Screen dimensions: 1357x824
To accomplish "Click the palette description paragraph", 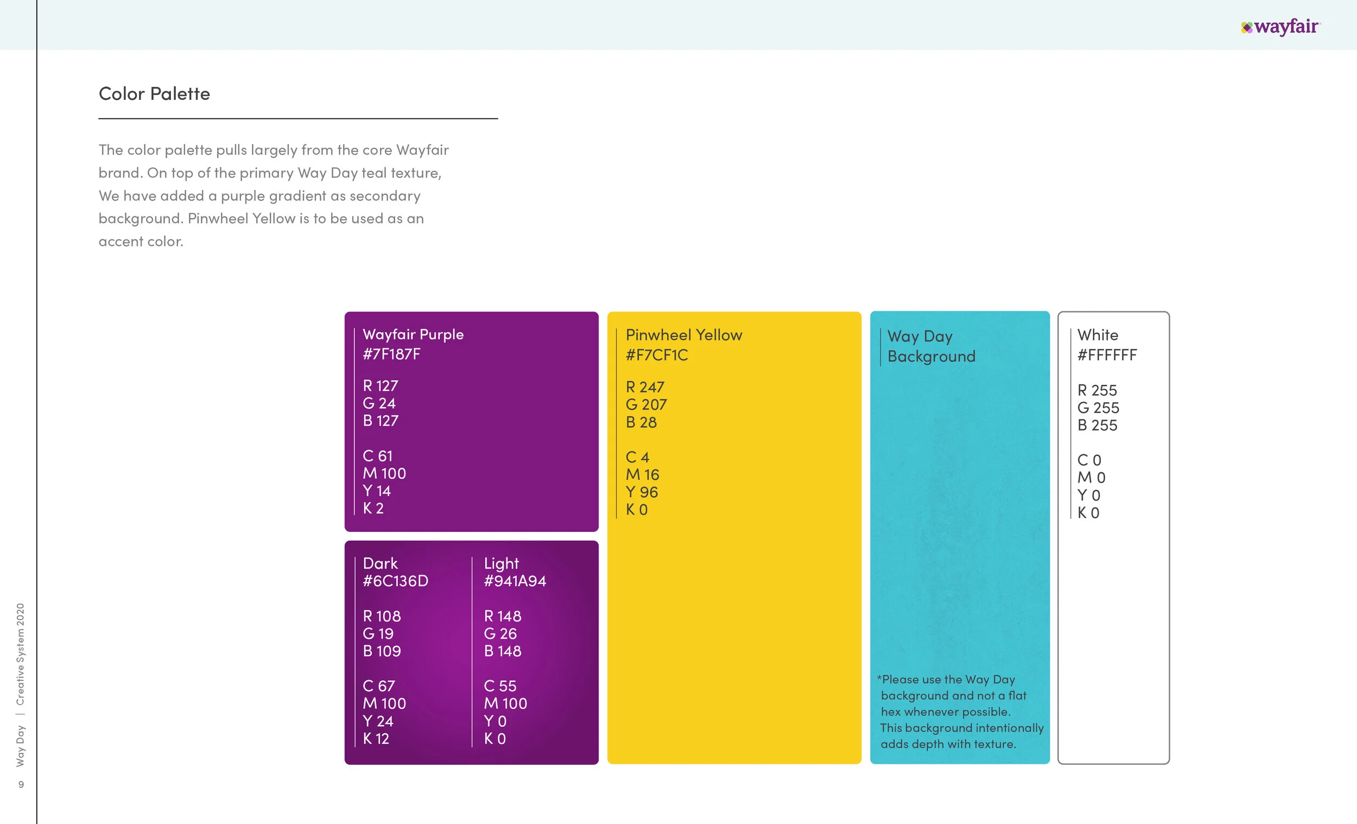I will tap(274, 195).
